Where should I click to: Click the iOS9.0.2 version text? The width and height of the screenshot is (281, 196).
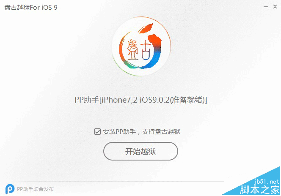154,100
